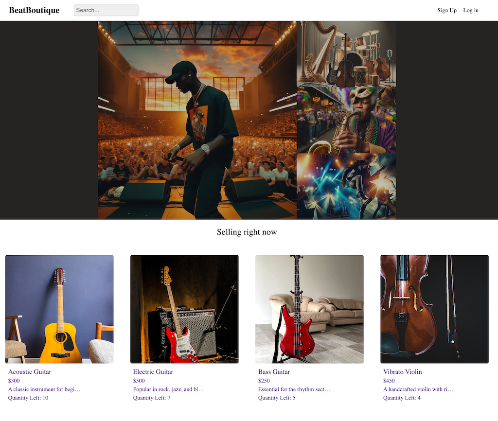This screenshot has width=498, height=421.
Task: Open the Acoustic Guitar product image
Action: click(x=59, y=309)
